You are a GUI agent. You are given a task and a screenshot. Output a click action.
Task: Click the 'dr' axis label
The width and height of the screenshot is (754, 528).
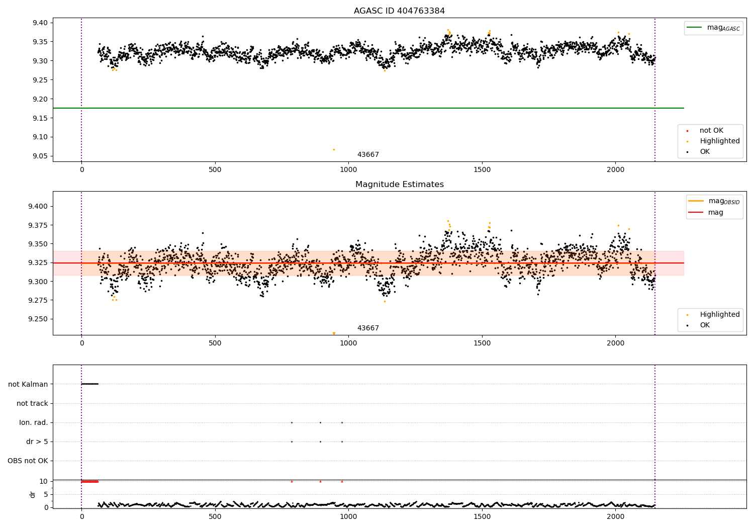pyautogui.click(x=33, y=494)
